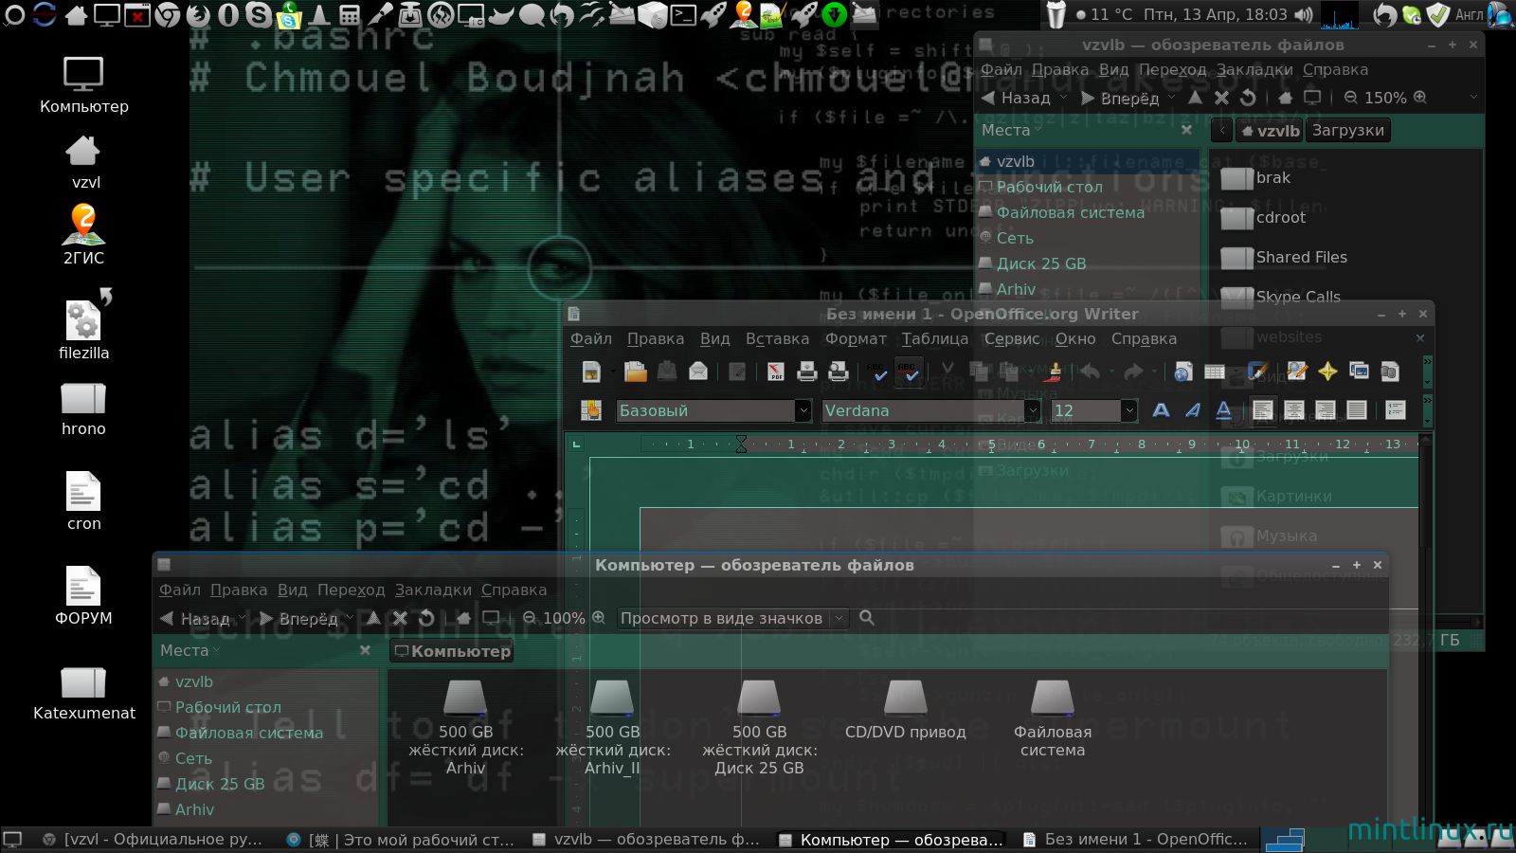Open Переход menu in vzvlb window
The height and width of the screenshot is (853, 1516).
[x=1172, y=69]
